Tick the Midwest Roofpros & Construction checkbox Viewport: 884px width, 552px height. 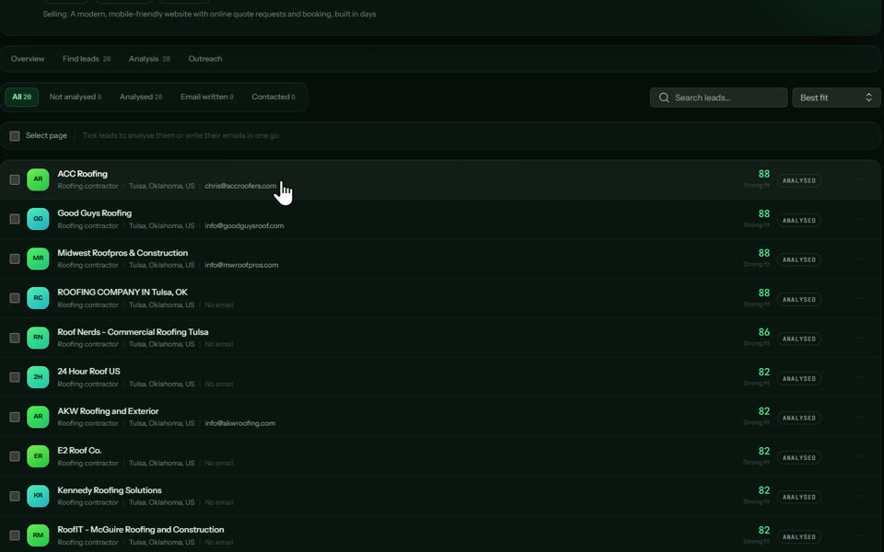15,259
